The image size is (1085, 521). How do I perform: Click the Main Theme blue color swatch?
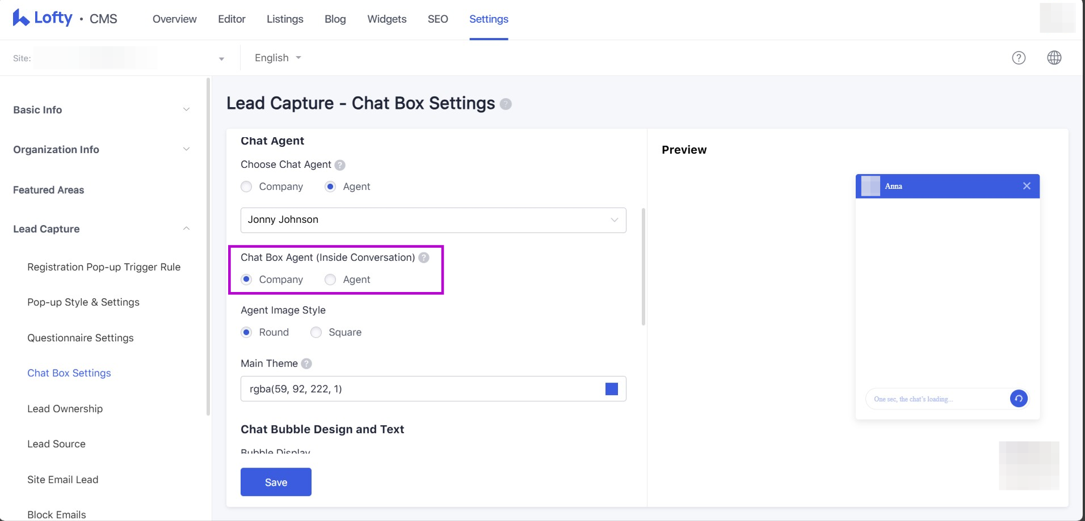[611, 389]
